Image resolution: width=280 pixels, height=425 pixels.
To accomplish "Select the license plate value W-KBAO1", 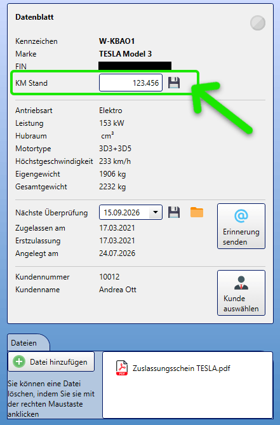I will pyautogui.click(x=117, y=41).
